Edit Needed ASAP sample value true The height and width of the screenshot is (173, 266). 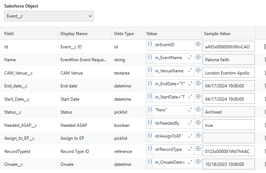229,125
